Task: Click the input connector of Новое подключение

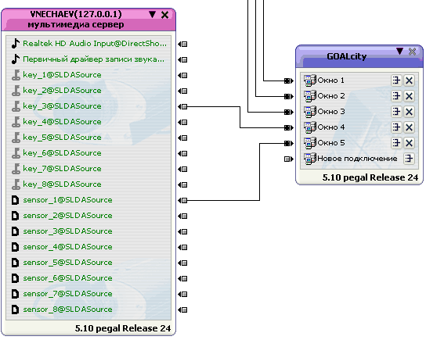Action: [x=289, y=159]
